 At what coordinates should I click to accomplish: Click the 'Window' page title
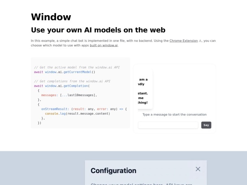coord(51,17)
